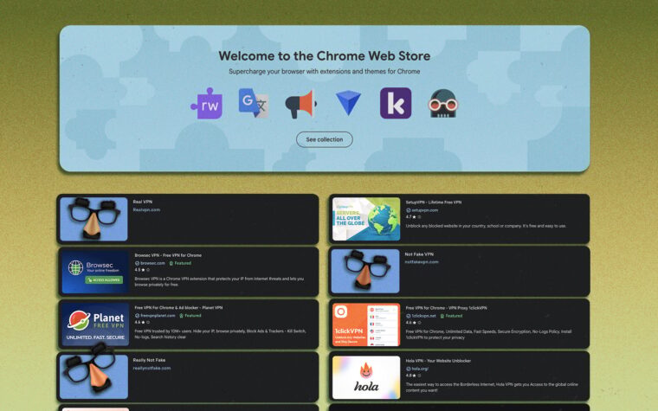Follow the setupvpn.com publisher link
The height and width of the screenshot is (411, 658).
pos(424,210)
